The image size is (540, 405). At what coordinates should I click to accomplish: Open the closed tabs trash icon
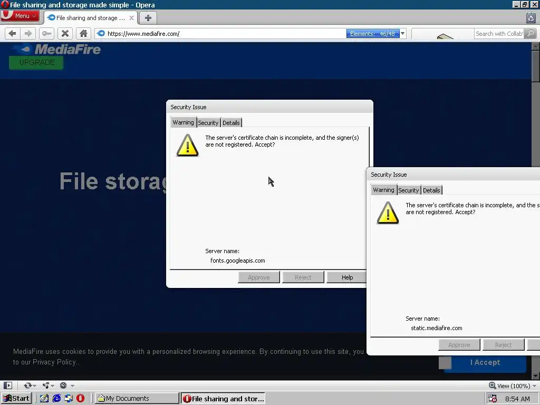pyautogui.click(x=531, y=17)
